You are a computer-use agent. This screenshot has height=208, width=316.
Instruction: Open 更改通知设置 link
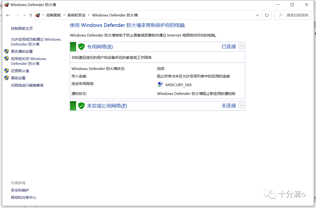[22, 51]
